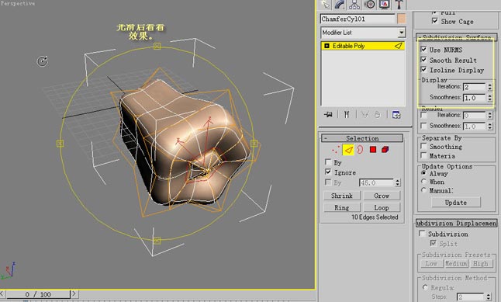The width and height of the screenshot is (501, 302).
Task: Click object color swatch beside ChamferCyl01
Action: click(x=401, y=19)
